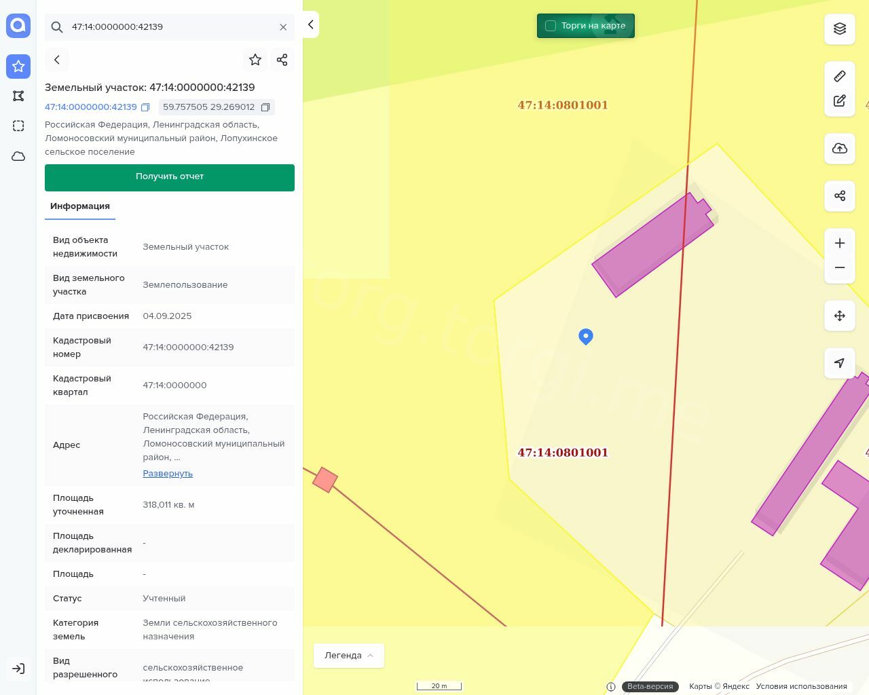Enable the 'Торги на карте' checkbox
The height and width of the screenshot is (695, 869).
pyautogui.click(x=551, y=26)
